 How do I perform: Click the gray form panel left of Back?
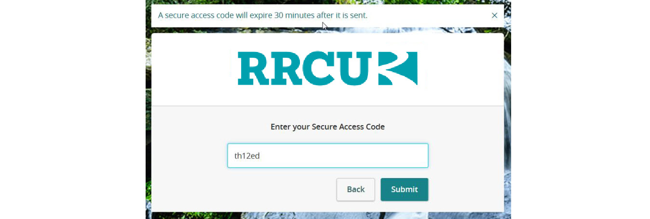pyautogui.click(x=241, y=189)
